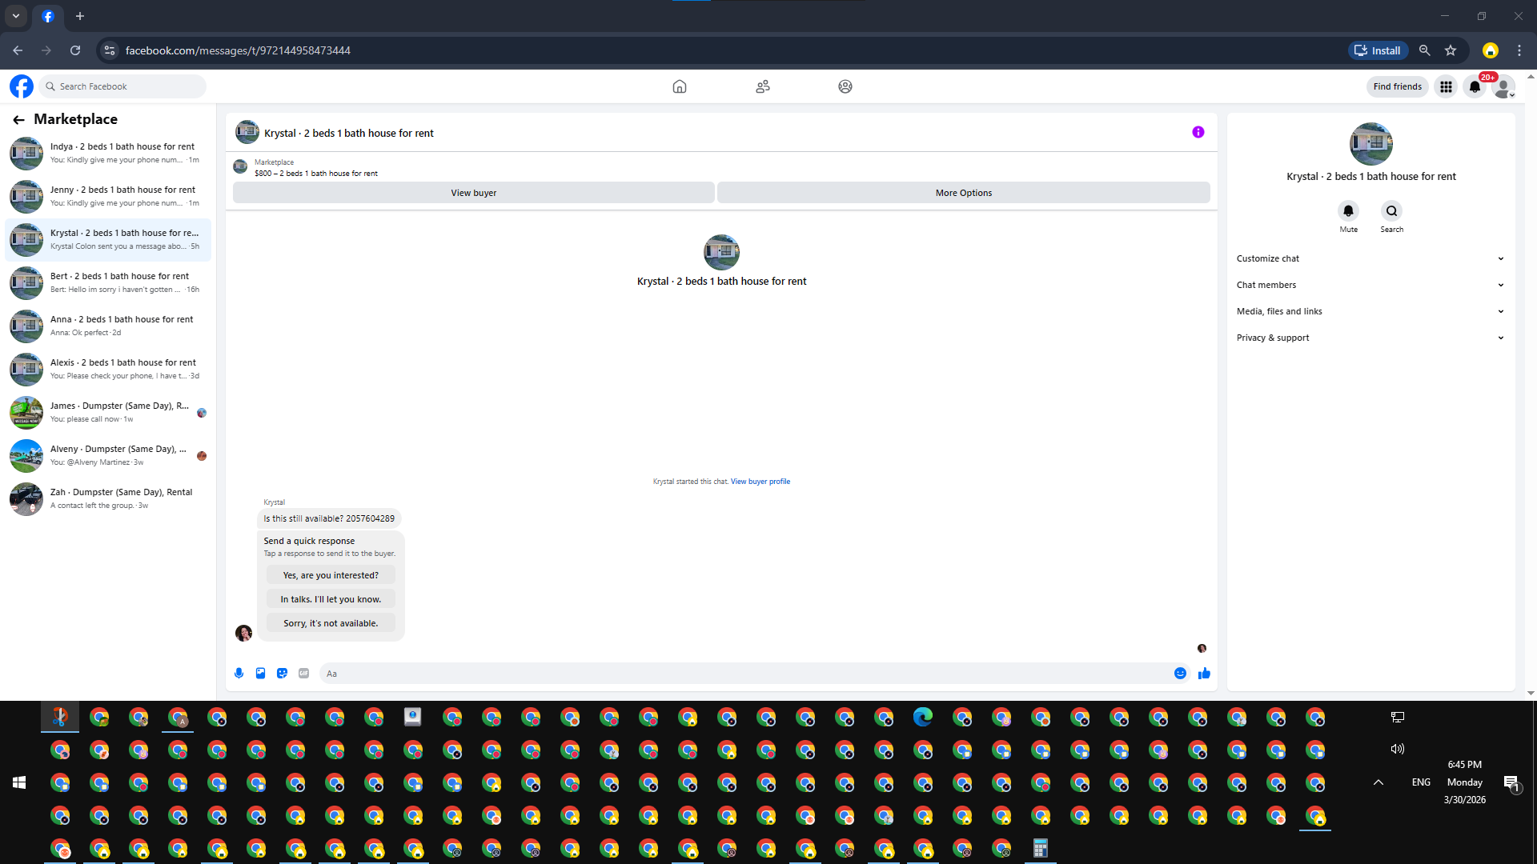Click the voice clip microphone icon
Image resolution: width=1537 pixels, height=864 pixels.
(239, 674)
